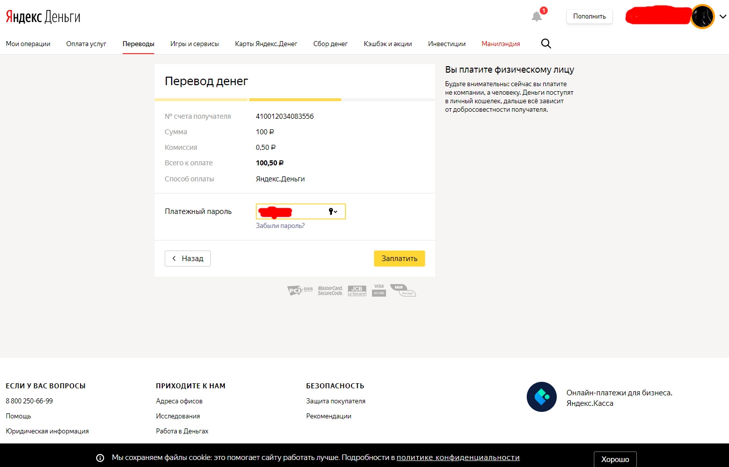Expand the account menu arrow
The width and height of the screenshot is (729, 467).
click(722, 17)
